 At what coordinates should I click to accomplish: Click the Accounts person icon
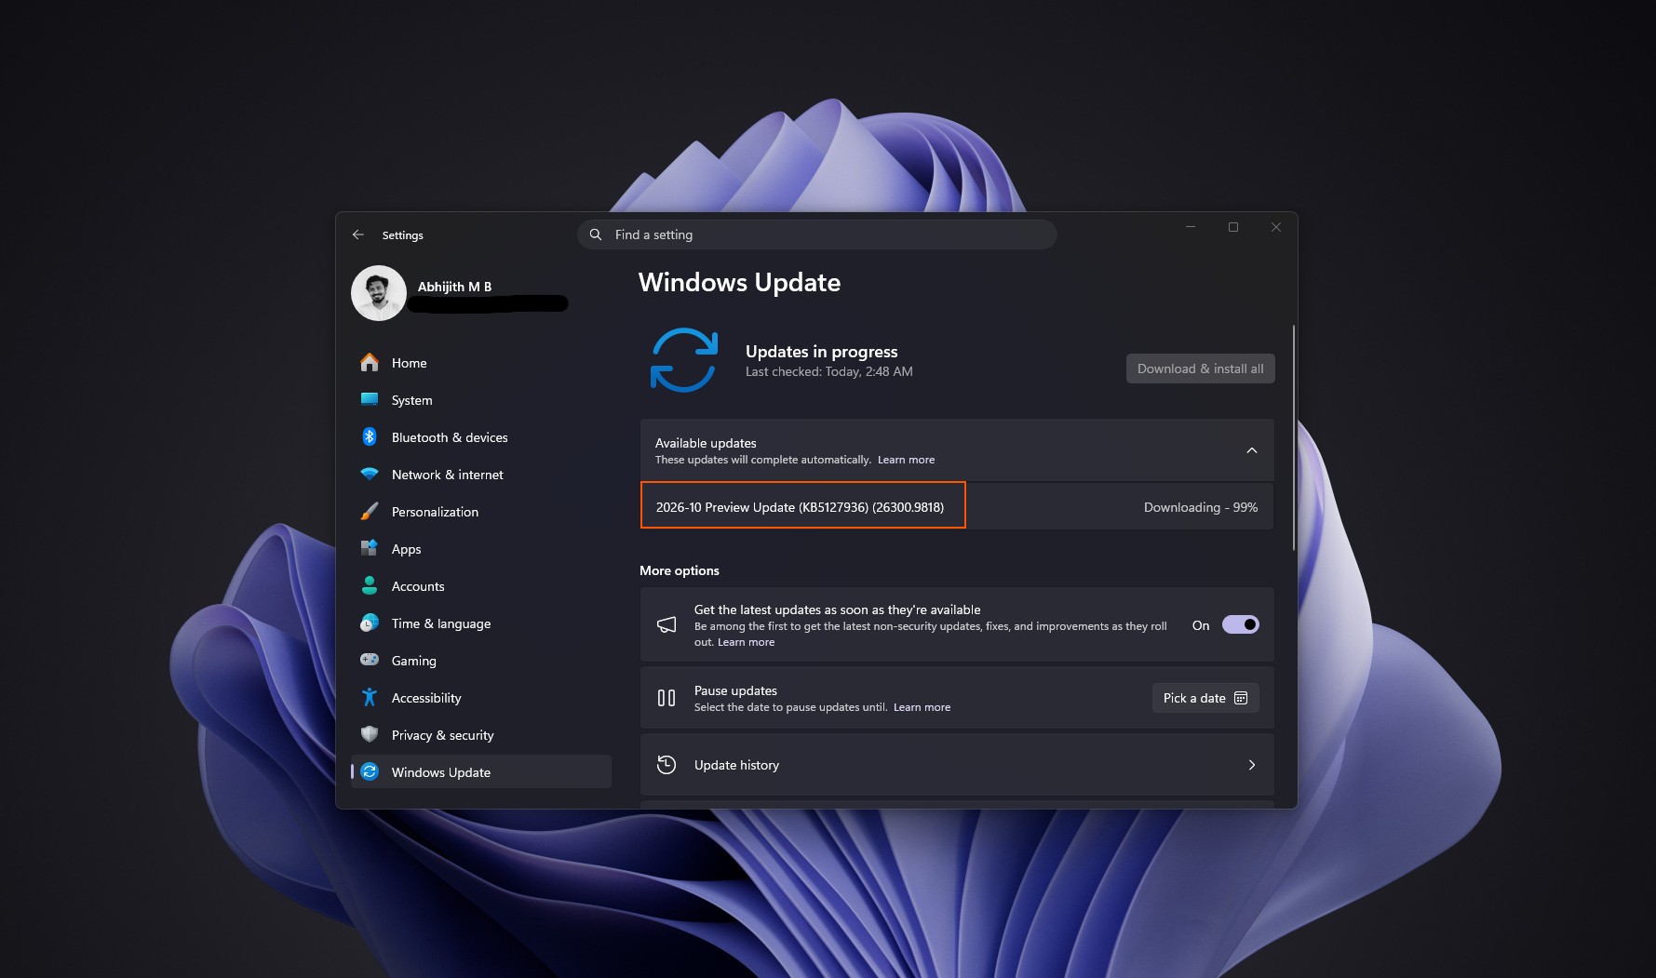point(370,585)
